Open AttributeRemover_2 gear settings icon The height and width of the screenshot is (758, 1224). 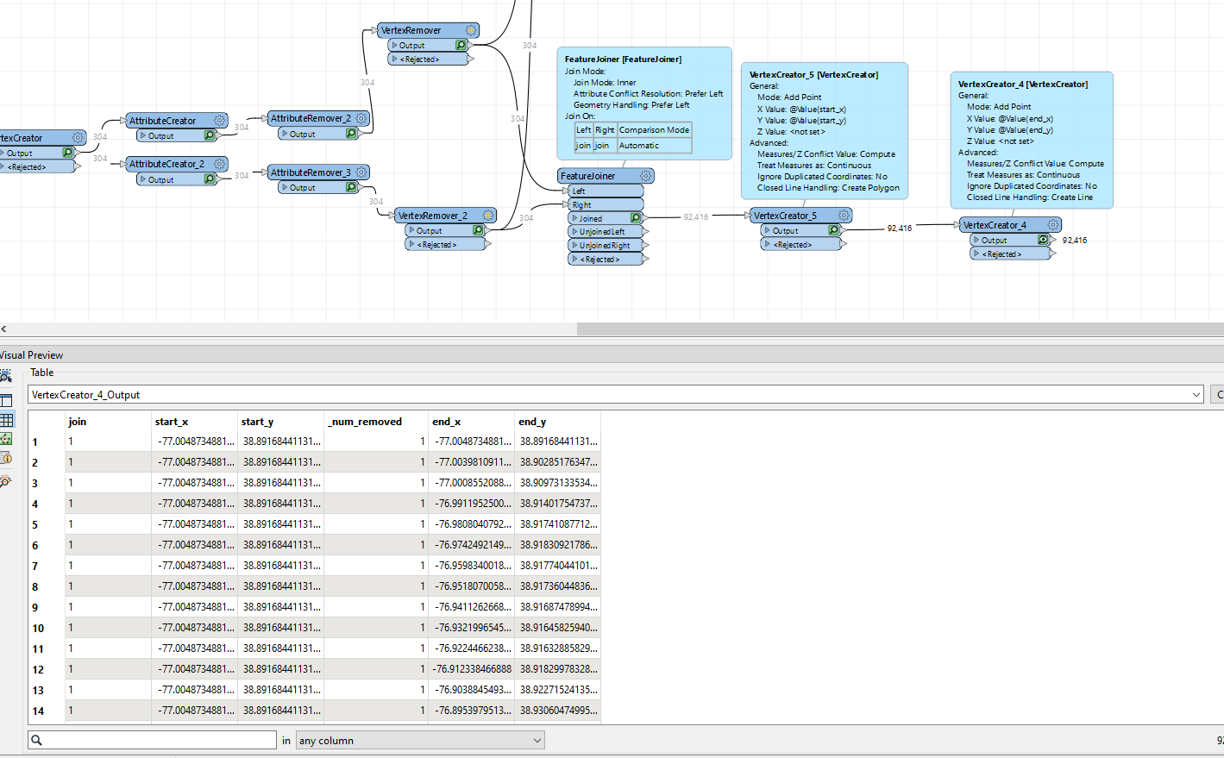(x=361, y=118)
